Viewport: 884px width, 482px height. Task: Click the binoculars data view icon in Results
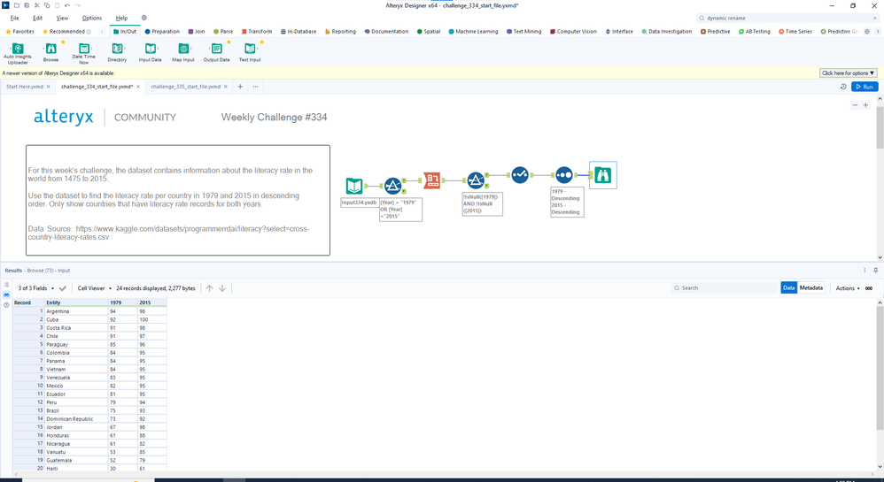[x=7, y=295]
